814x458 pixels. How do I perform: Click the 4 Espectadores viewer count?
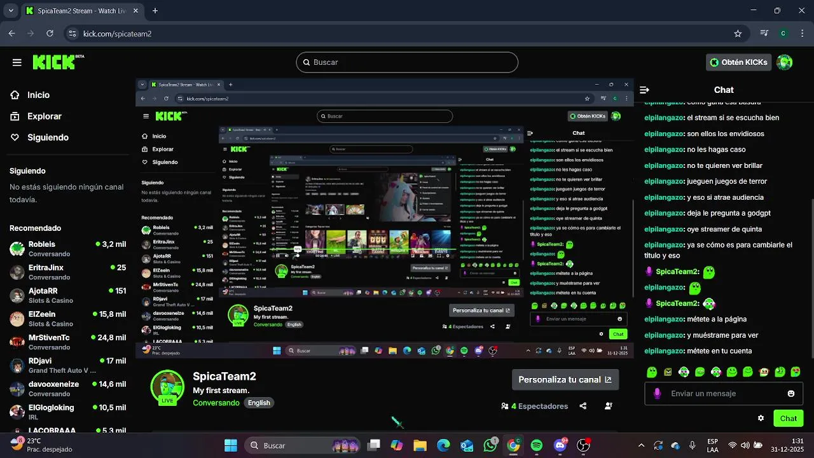click(x=535, y=406)
